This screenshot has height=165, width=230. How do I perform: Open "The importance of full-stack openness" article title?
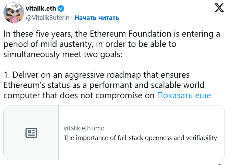(140, 138)
